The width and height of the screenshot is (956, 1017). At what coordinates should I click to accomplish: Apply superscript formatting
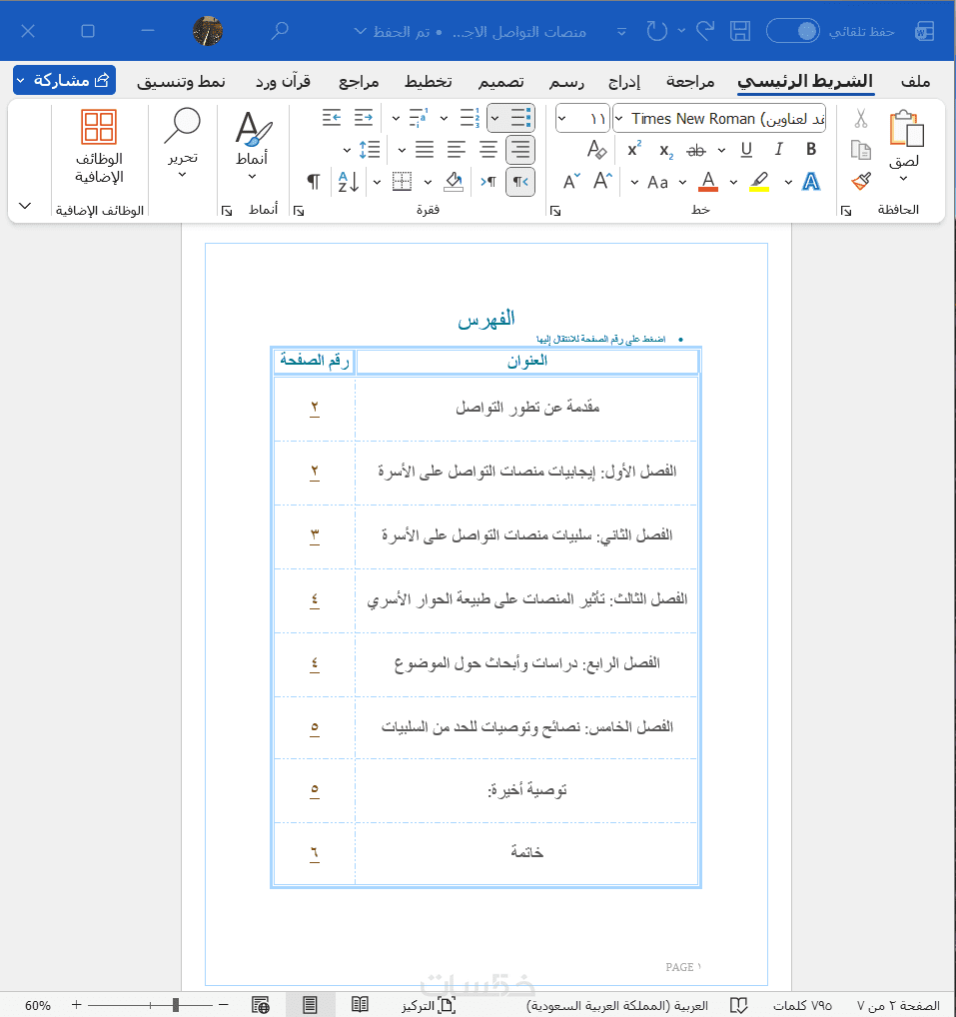[634, 149]
